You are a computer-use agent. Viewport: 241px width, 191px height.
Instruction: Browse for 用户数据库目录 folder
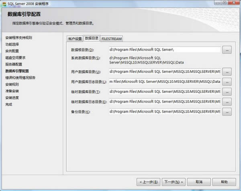(x=227, y=72)
